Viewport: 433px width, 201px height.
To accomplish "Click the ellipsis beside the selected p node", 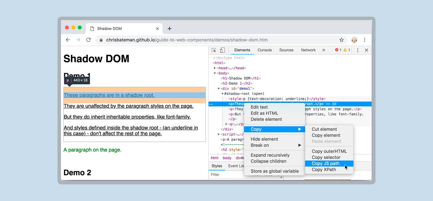I will coord(211,104).
